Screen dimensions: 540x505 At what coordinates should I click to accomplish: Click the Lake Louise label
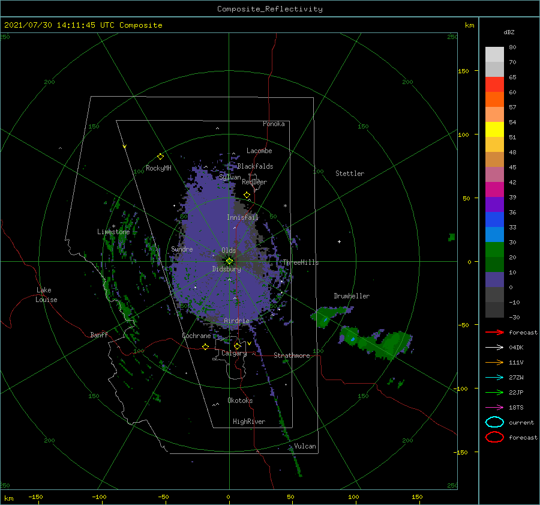pyautogui.click(x=46, y=295)
